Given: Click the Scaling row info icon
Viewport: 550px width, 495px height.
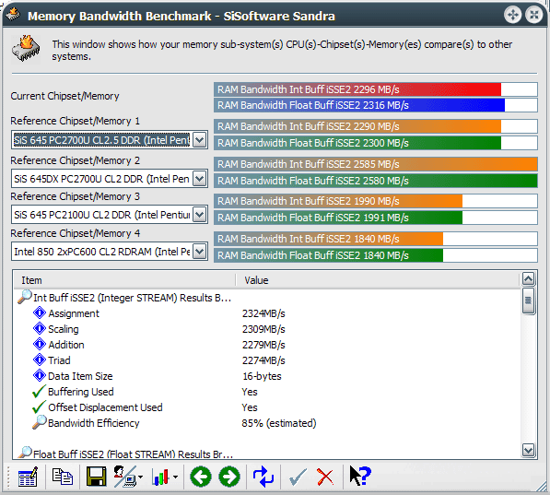Looking at the screenshot, I should pos(40,328).
